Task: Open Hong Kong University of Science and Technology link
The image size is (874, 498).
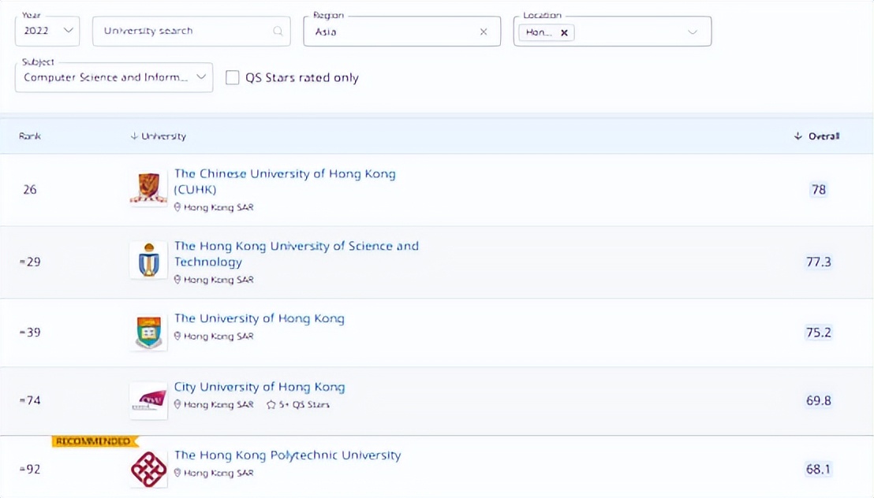Action: coord(297,254)
